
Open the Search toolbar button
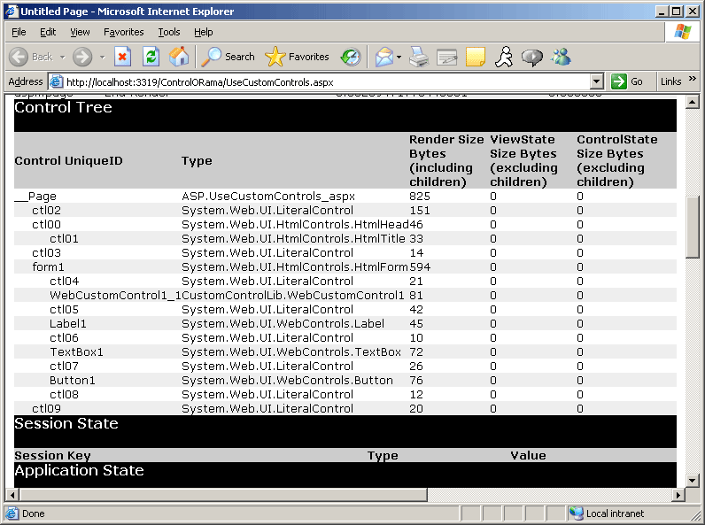point(228,57)
